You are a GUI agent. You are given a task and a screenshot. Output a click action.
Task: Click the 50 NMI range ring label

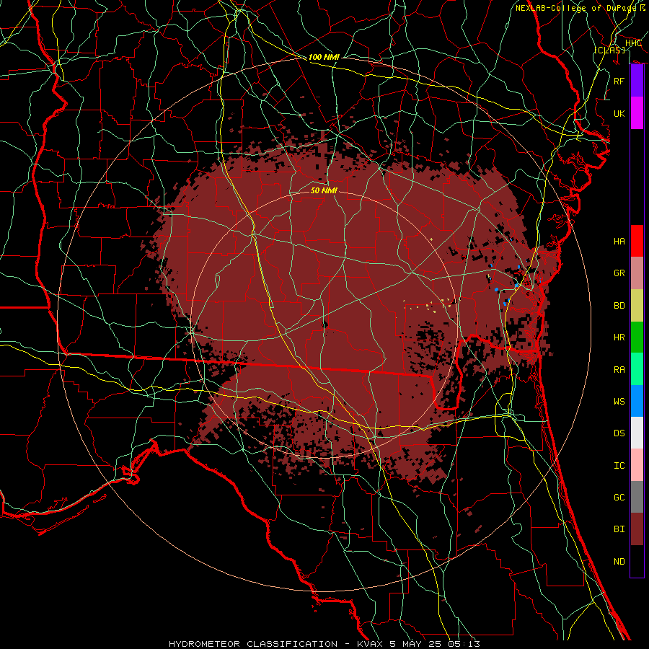tap(324, 190)
